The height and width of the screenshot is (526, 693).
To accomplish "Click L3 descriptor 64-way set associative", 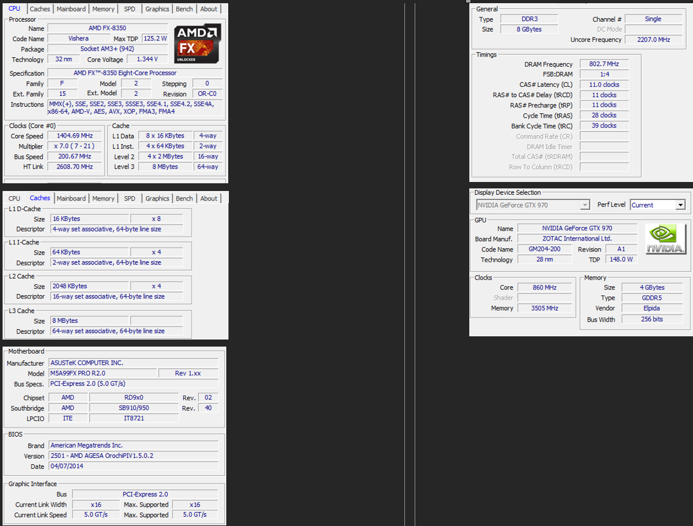I will 117,331.
